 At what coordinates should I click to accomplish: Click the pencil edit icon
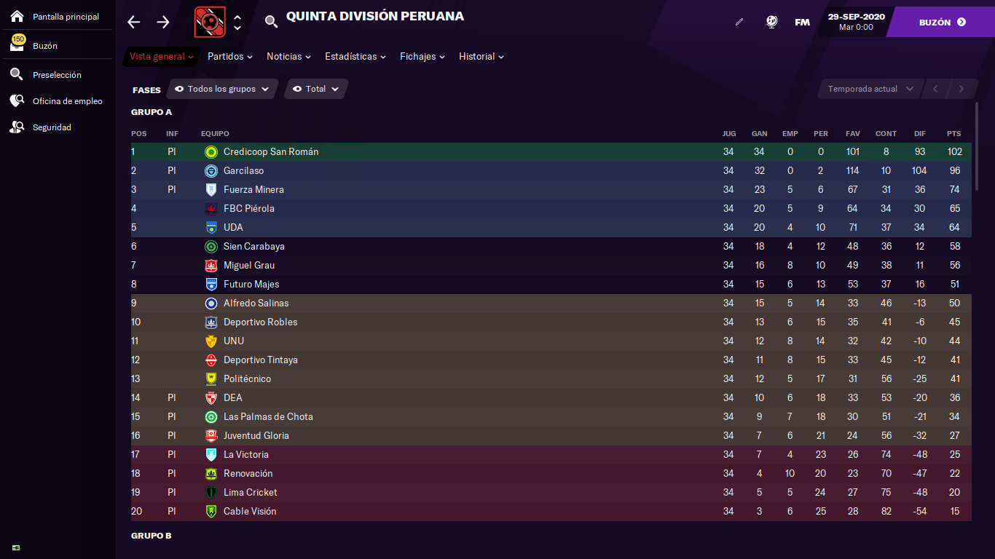point(739,22)
